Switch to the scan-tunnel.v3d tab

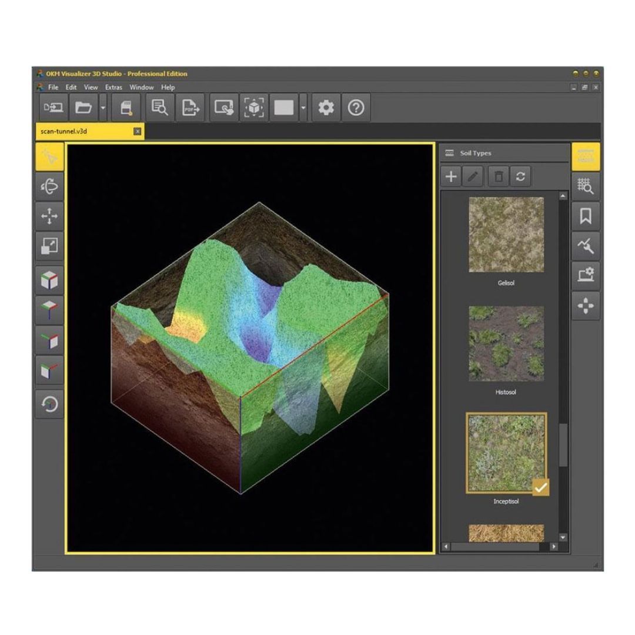click(x=90, y=131)
